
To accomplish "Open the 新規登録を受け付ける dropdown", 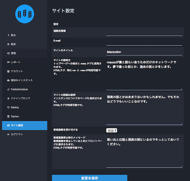I will [x=112, y=130].
